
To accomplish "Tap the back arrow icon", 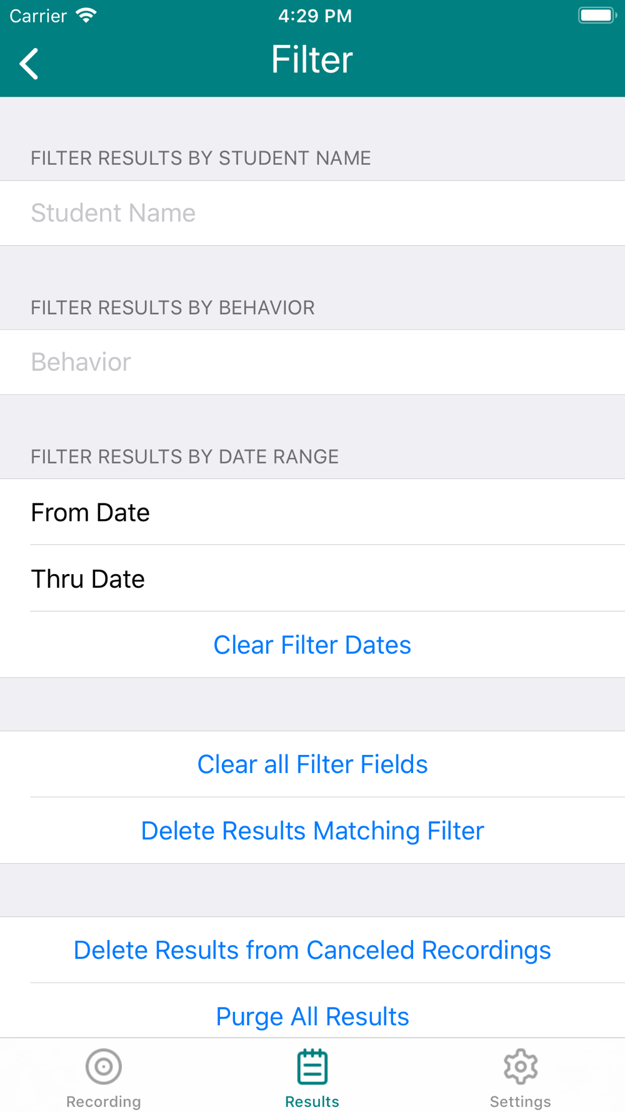I will coord(29,64).
